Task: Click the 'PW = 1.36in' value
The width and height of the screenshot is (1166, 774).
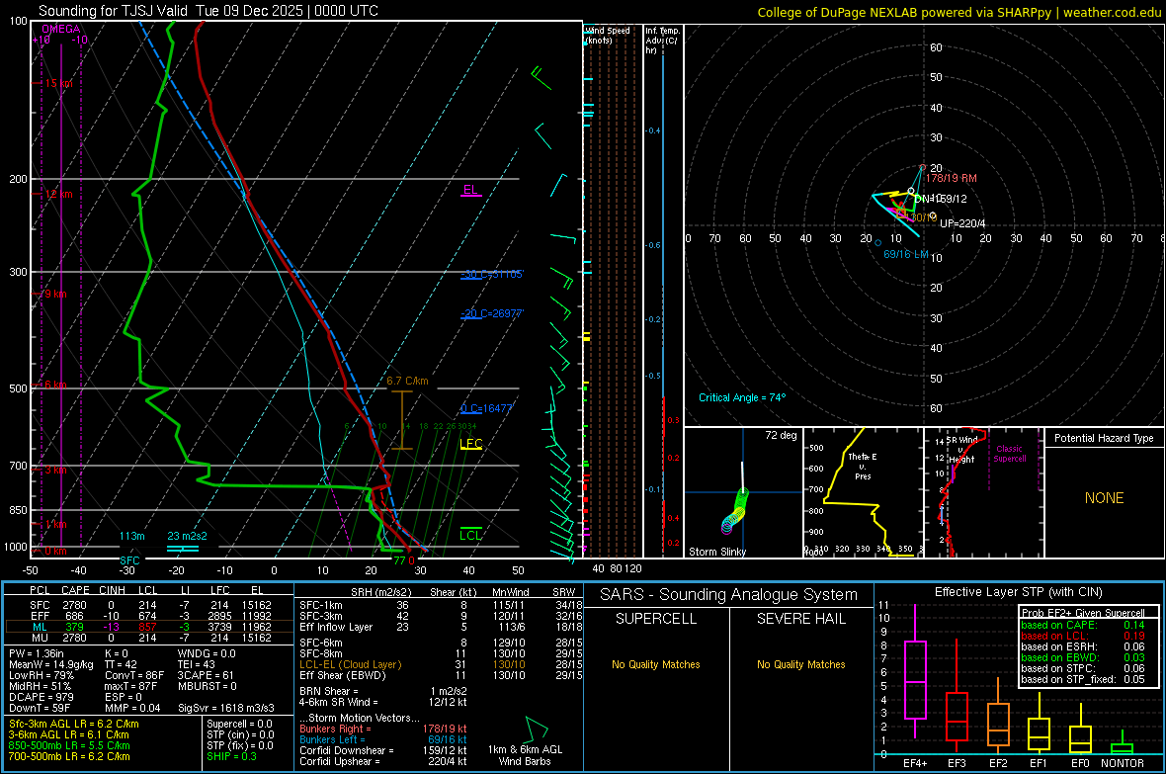Action: pos(37,653)
